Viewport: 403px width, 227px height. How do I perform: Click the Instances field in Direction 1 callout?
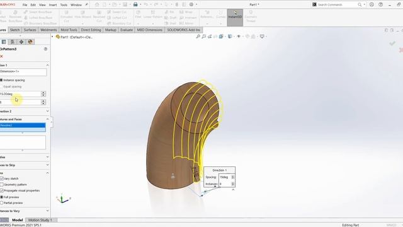click(225, 183)
